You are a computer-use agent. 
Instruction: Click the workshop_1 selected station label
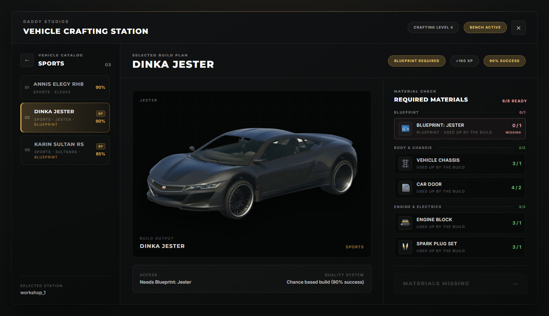tap(33, 293)
